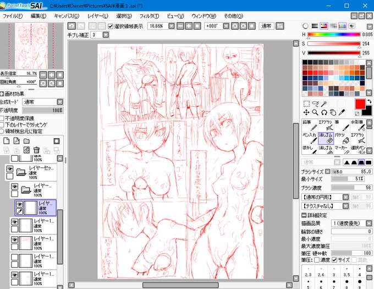Select the 鉛筆 (pencil) brush tool
Image resolution: width=374 pixels, height=289 pixels.
point(310,126)
